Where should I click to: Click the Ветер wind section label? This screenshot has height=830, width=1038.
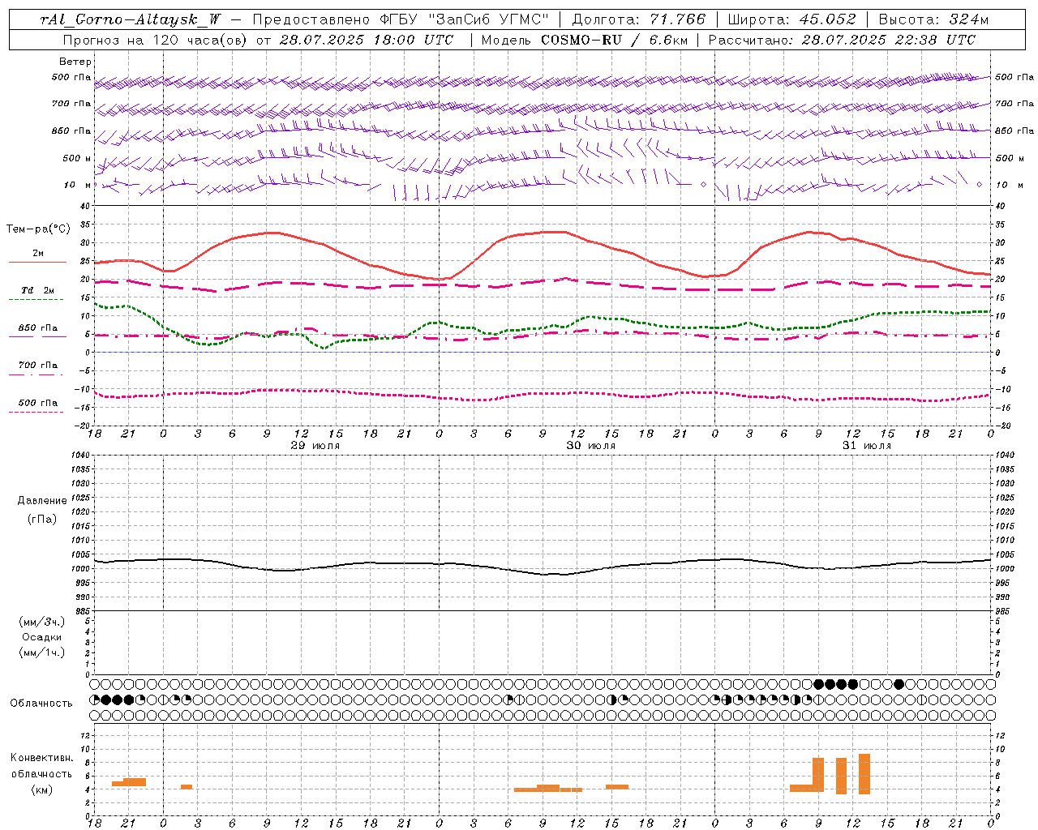point(75,62)
